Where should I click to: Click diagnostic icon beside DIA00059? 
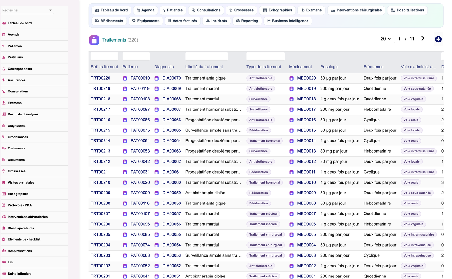click(156, 193)
